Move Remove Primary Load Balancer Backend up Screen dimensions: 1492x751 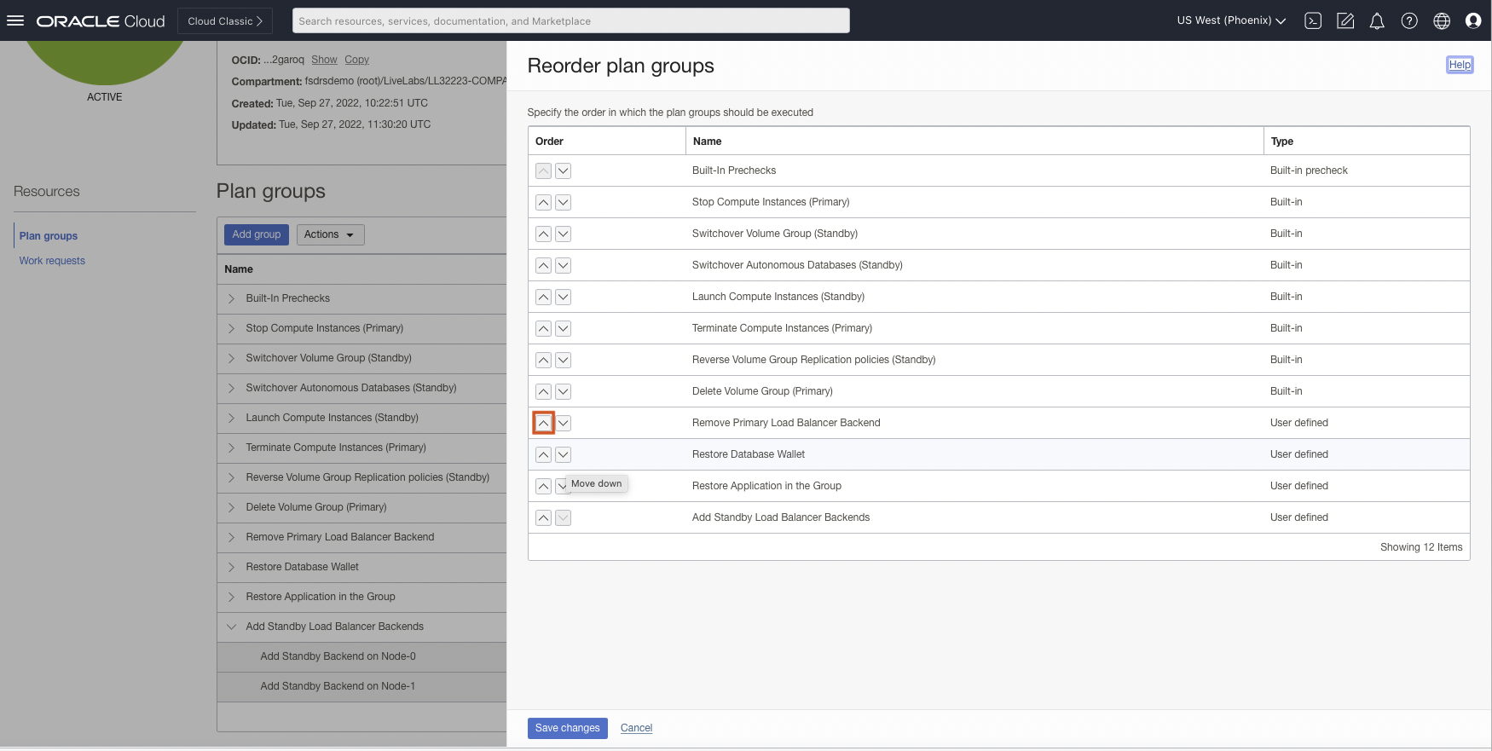(543, 423)
